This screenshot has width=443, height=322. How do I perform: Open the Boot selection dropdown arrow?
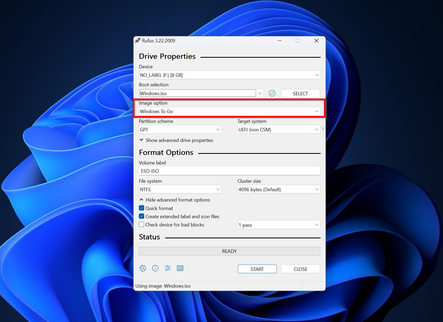(260, 93)
